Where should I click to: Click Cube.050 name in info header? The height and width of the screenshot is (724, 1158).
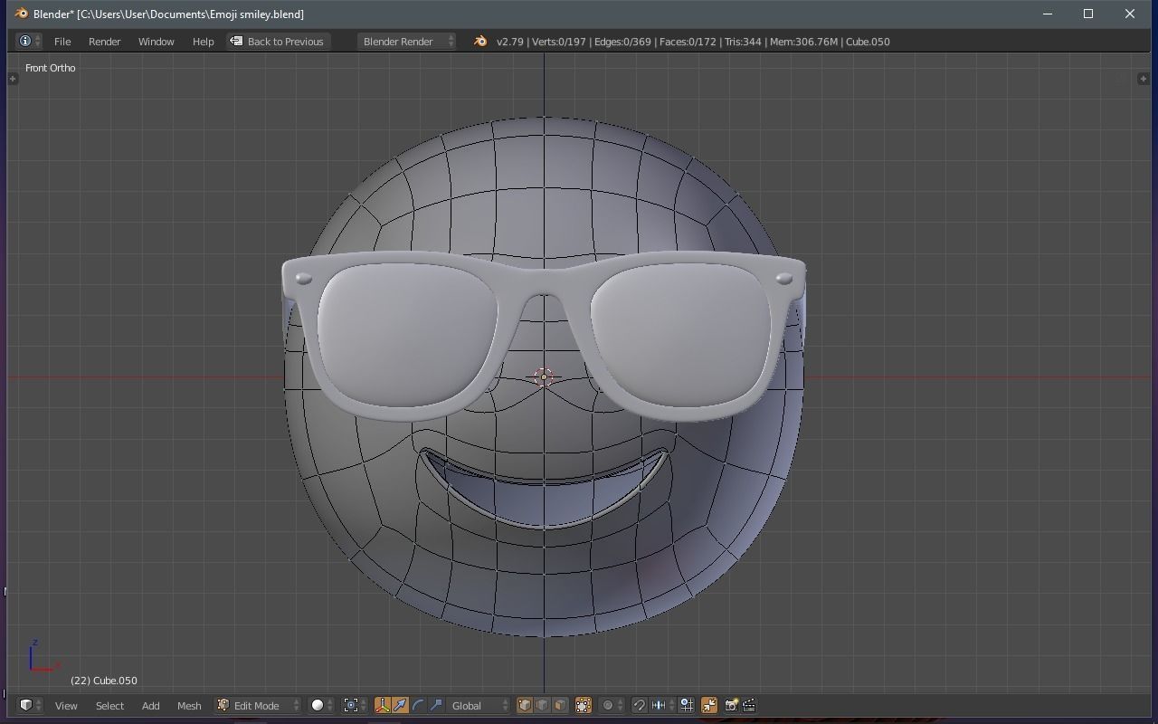click(868, 42)
